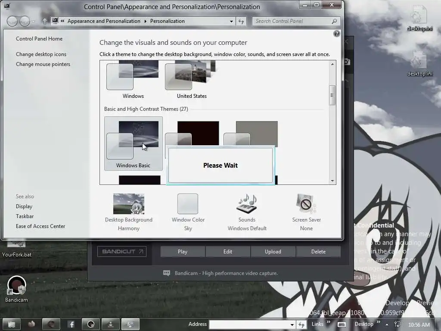Go to Control Panel Home
Screen dimensions: 441x331
pos(39,39)
